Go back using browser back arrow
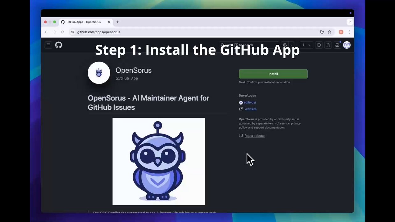This screenshot has height=222, width=395. coord(46,32)
